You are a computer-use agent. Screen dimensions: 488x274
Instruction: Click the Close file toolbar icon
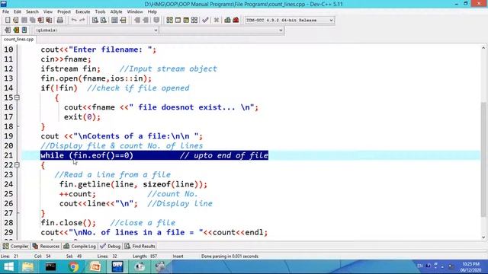pos(40,21)
